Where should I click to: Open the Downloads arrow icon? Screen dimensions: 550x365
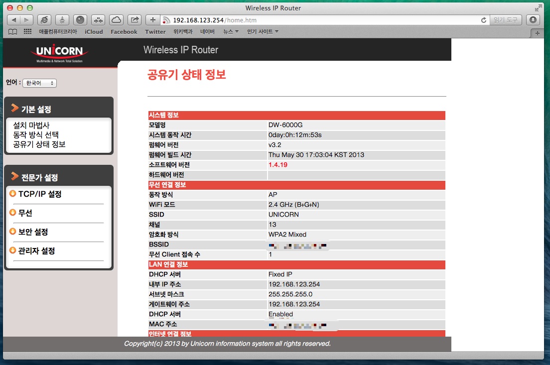[x=533, y=20]
